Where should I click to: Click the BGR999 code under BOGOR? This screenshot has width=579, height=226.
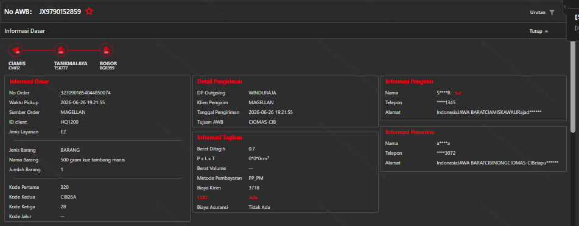pyautogui.click(x=107, y=68)
